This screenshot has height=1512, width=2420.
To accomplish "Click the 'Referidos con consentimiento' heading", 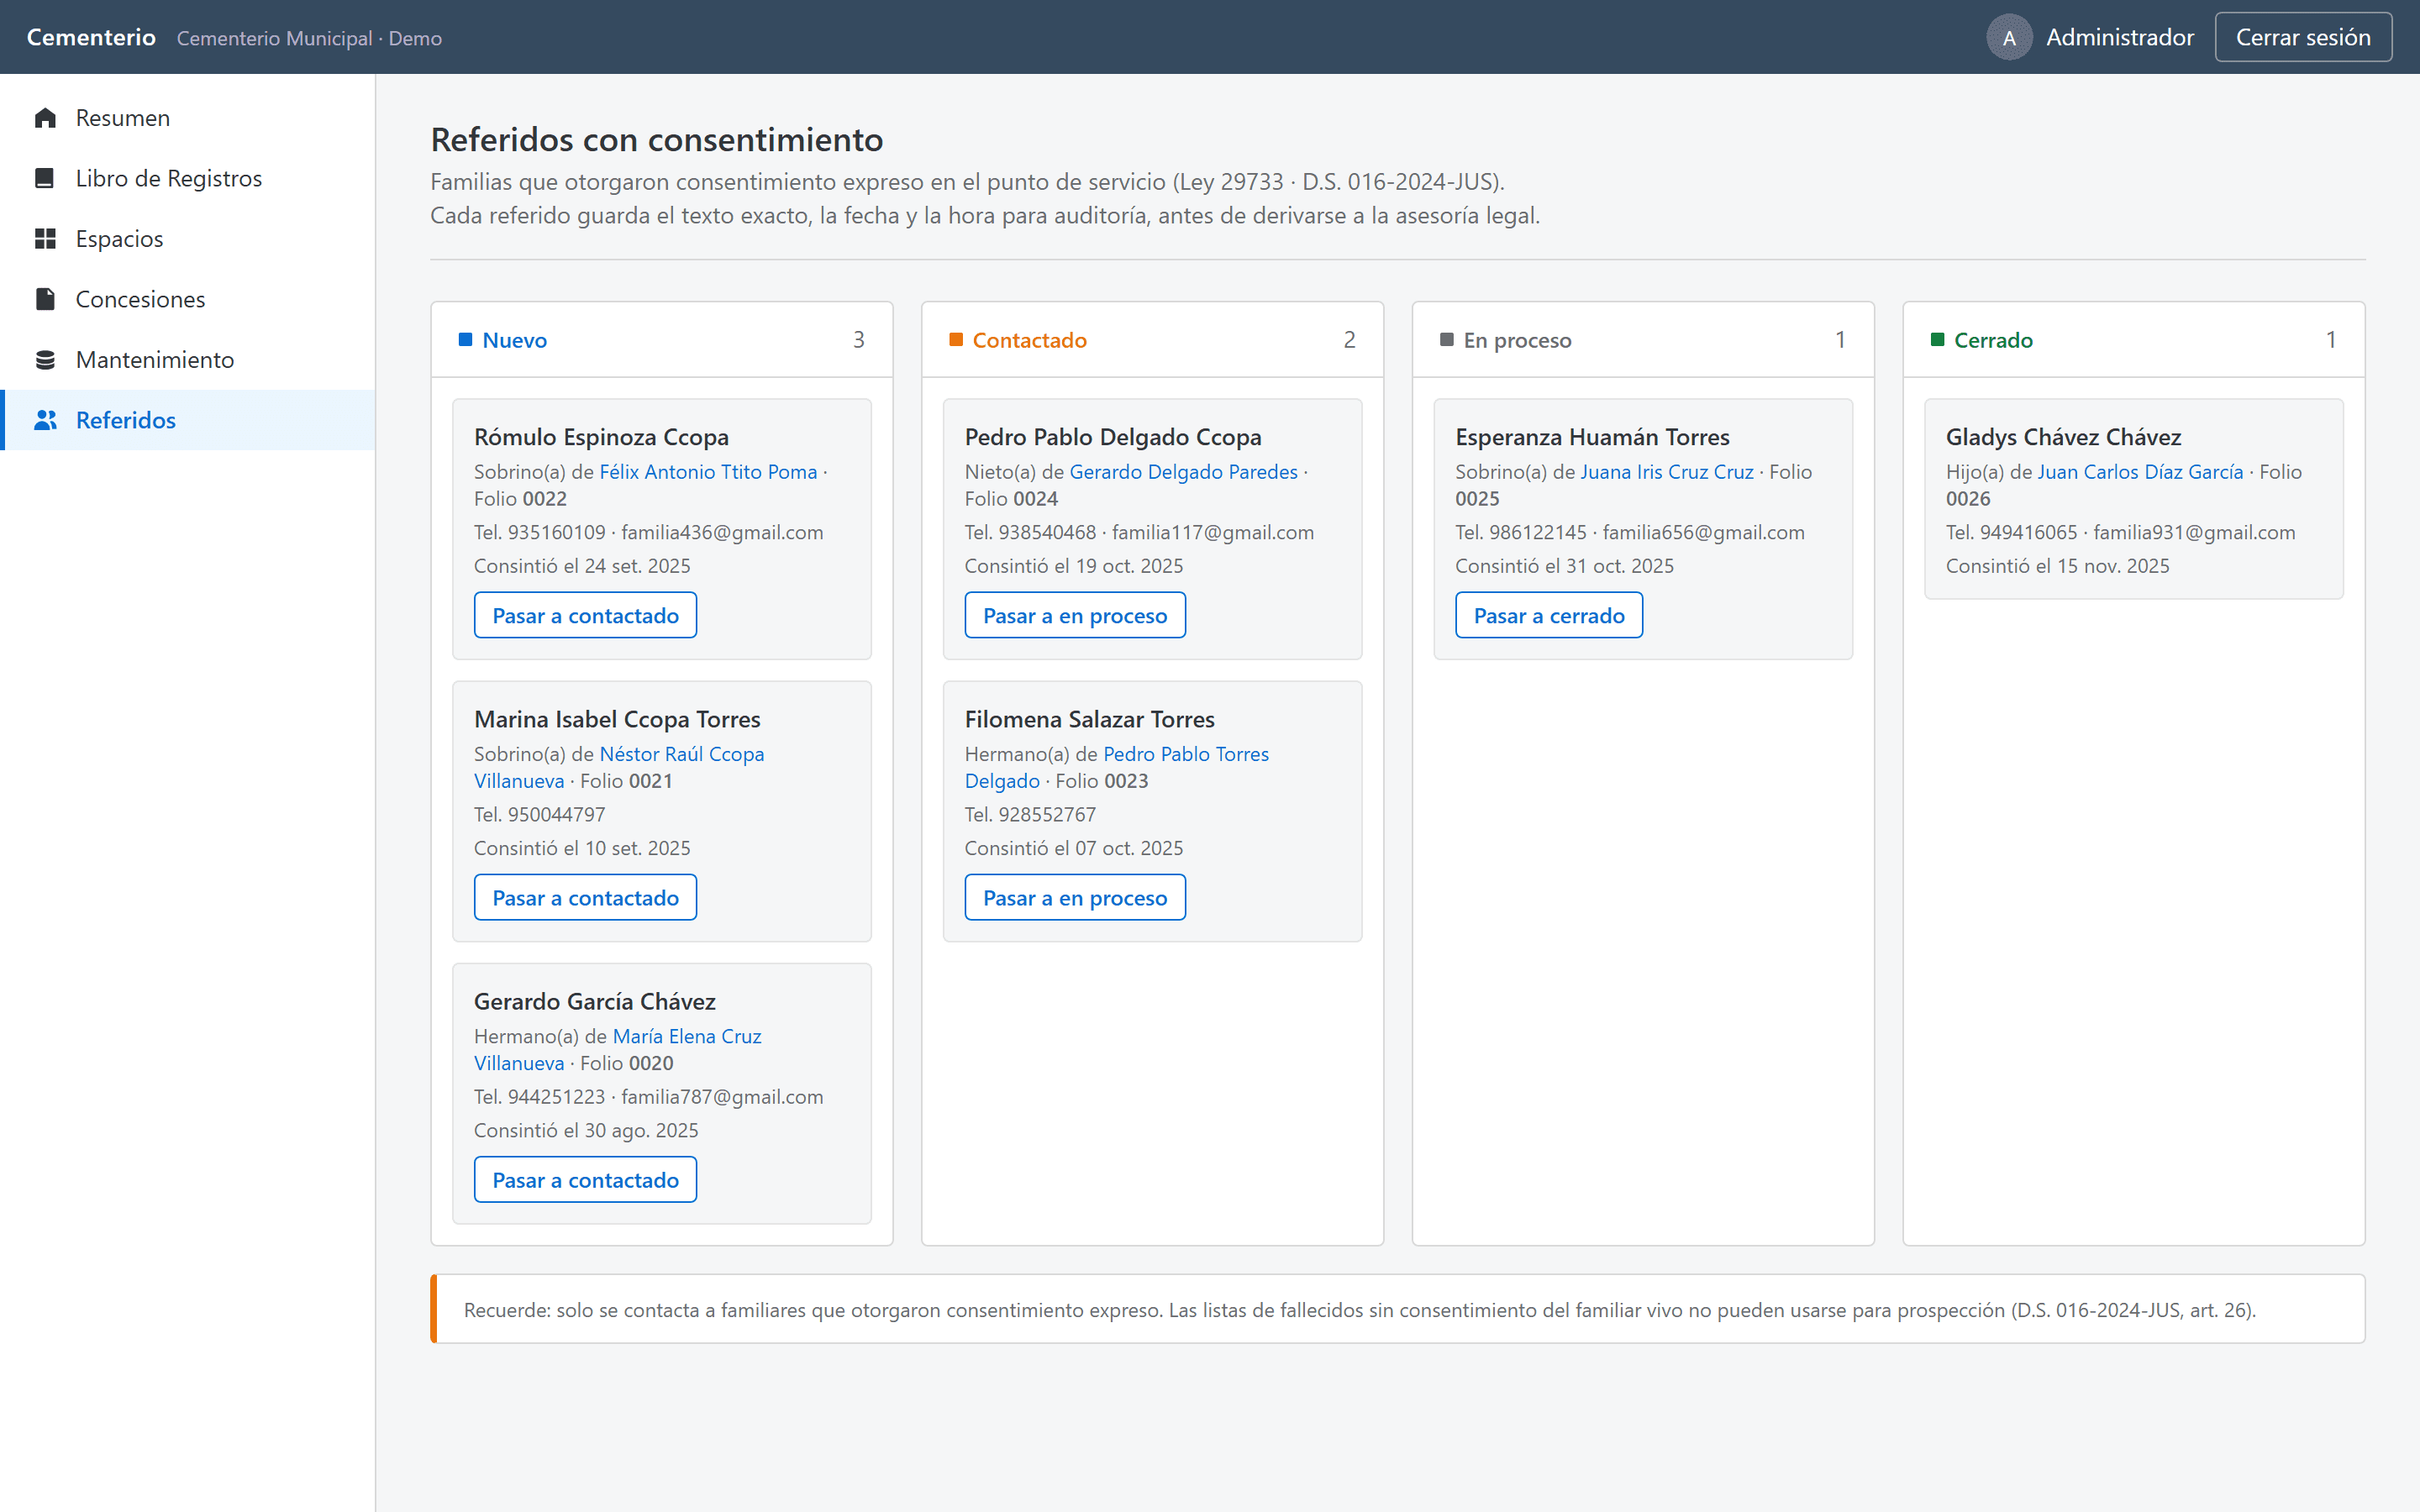I will coord(656,139).
